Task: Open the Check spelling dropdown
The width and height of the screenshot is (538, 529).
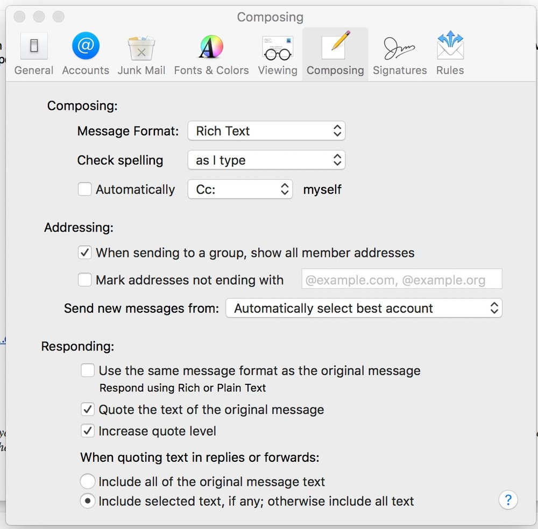Action: [x=266, y=160]
